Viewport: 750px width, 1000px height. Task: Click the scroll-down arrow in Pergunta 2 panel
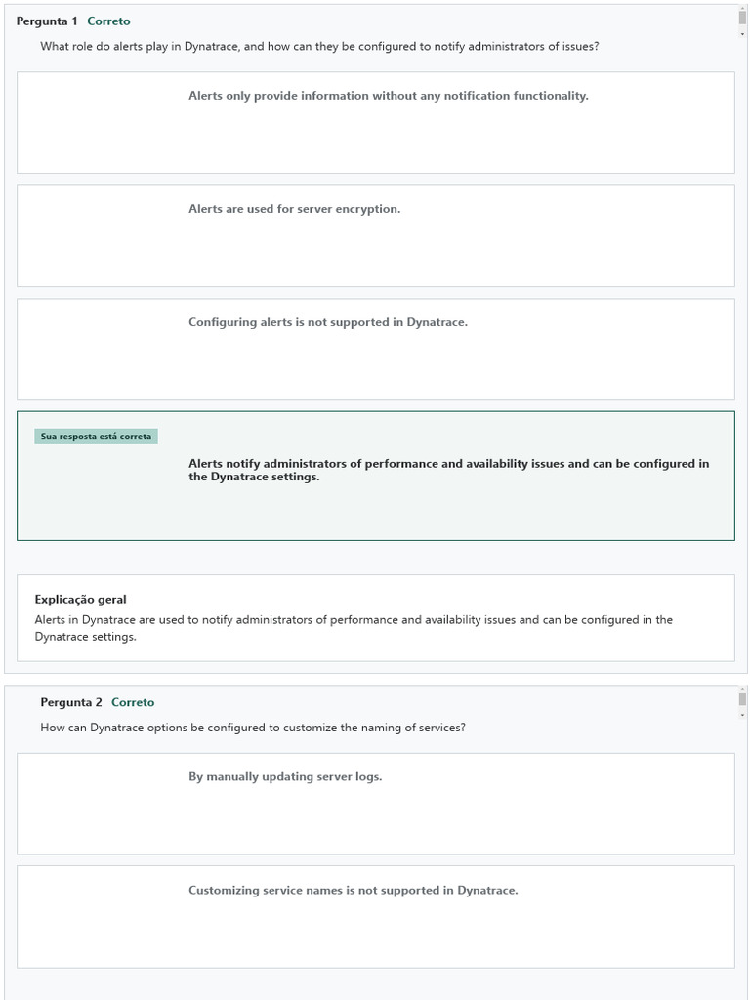[x=742, y=714]
